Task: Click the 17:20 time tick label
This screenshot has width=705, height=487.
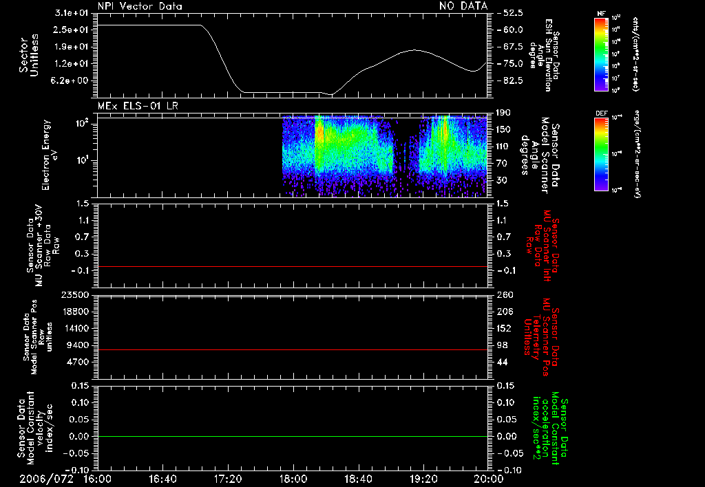Action: tap(228, 479)
